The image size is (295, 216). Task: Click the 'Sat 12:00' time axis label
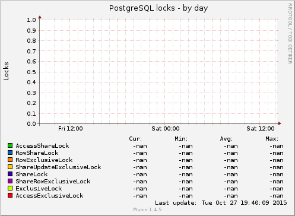click(x=261, y=129)
